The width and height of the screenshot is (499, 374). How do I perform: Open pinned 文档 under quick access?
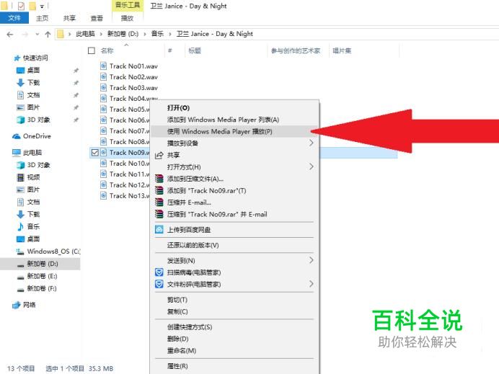pos(33,95)
